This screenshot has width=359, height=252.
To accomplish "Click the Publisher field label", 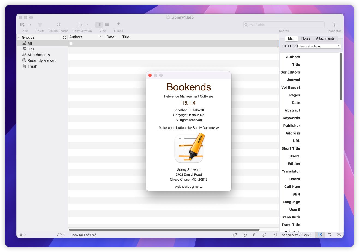I will (x=292, y=126).
